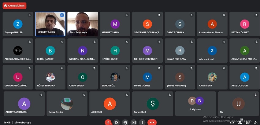Image resolution: width=260 pixels, height=125 pixels.
Task: Select the 'Siz' self-view tile
Action: coord(238,103)
